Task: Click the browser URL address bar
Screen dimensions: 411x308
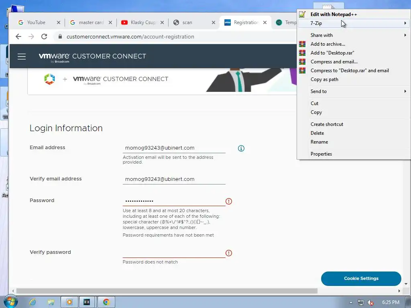Action: pyautogui.click(x=176, y=36)
